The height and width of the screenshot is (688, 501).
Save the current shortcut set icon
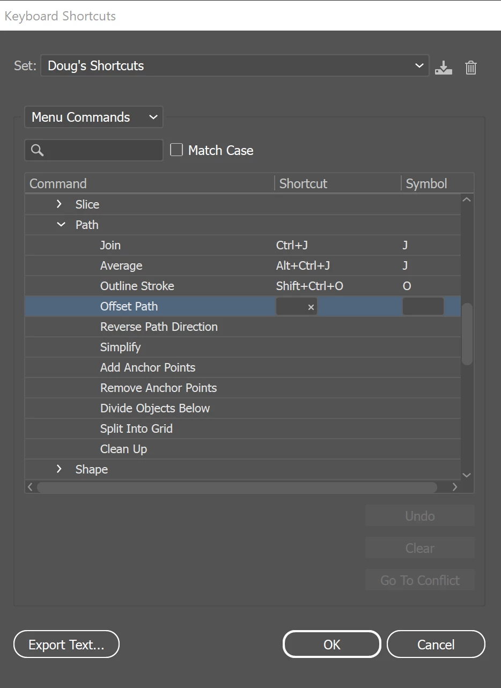click(x=443, y=68)
